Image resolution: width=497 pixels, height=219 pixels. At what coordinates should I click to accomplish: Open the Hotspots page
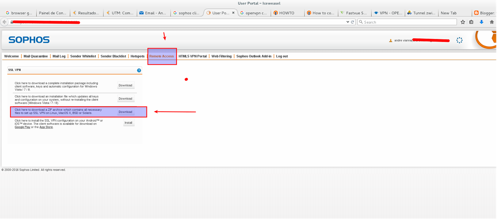138,56
